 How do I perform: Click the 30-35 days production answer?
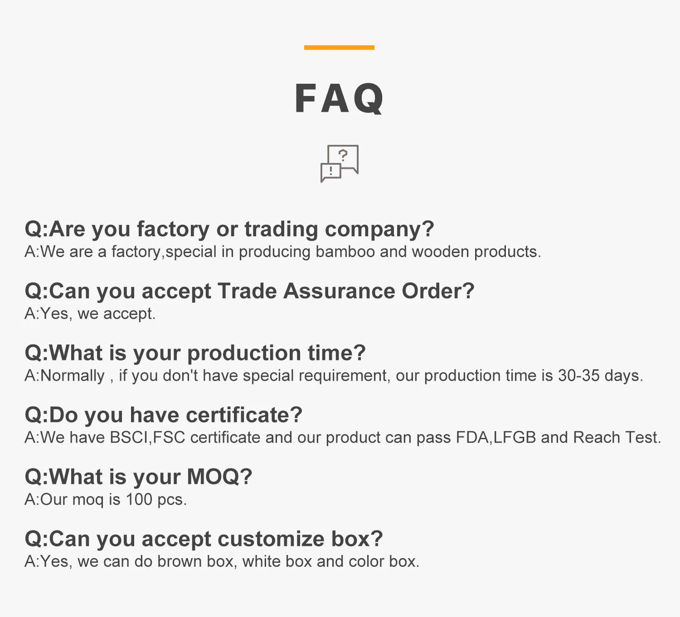click(333, 376)
